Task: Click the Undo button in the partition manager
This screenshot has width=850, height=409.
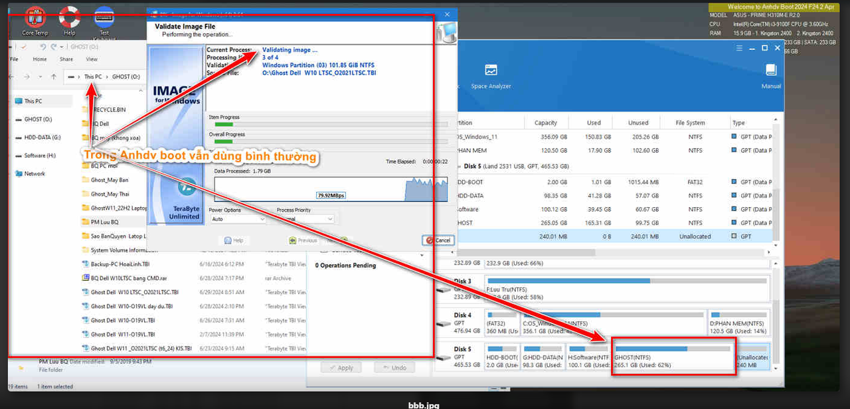Action: [394, 367]
